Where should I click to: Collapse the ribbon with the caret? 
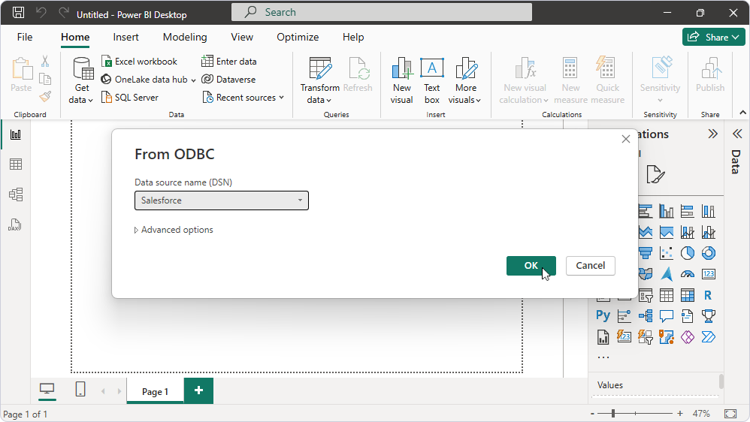pyautogui.click(x=742, y=113)
